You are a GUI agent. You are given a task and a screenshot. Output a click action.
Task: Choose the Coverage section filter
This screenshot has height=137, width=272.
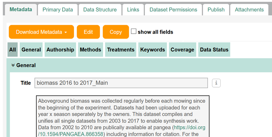pyautogui.click(x=182, y=49)
